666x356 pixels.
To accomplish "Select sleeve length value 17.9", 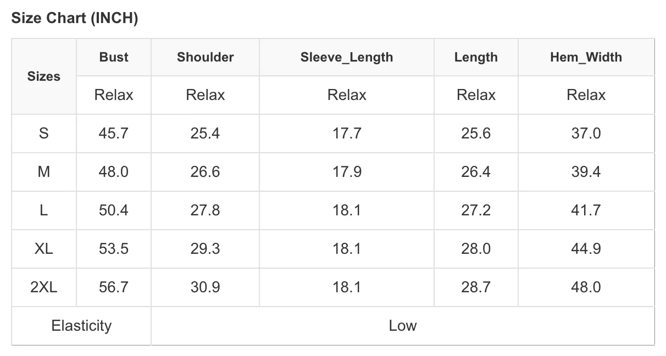I will (x=347, y=172).
